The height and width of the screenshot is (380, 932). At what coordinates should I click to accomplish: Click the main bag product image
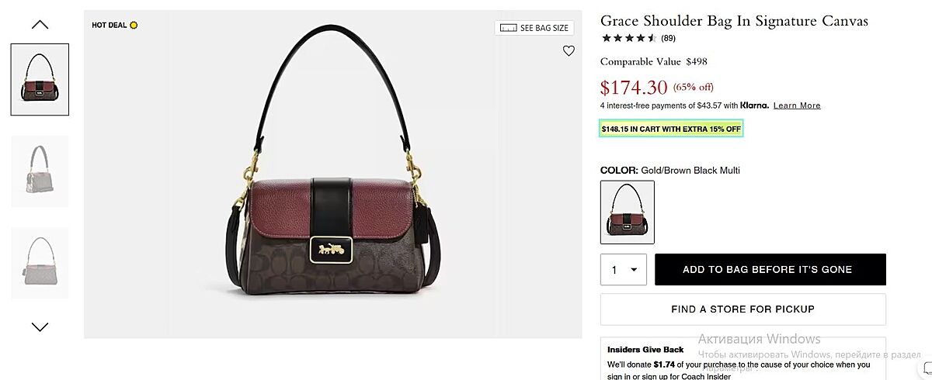tap(332, 186)
